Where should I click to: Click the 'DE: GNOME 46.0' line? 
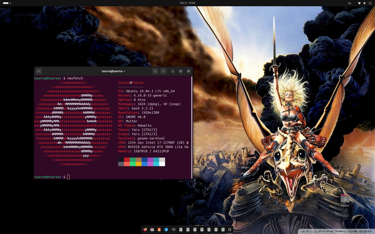[132, 117]
